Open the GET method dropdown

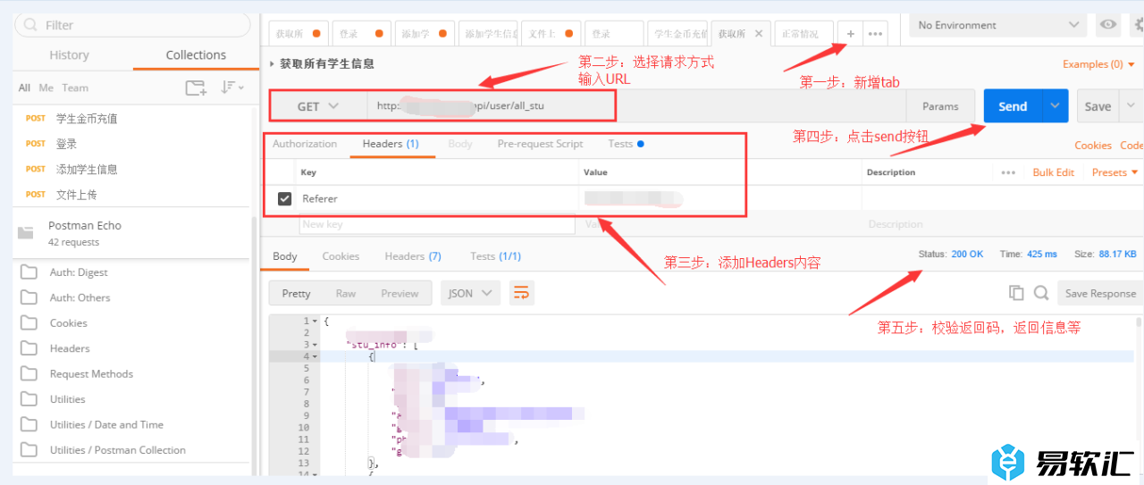[x=318, y=106]
